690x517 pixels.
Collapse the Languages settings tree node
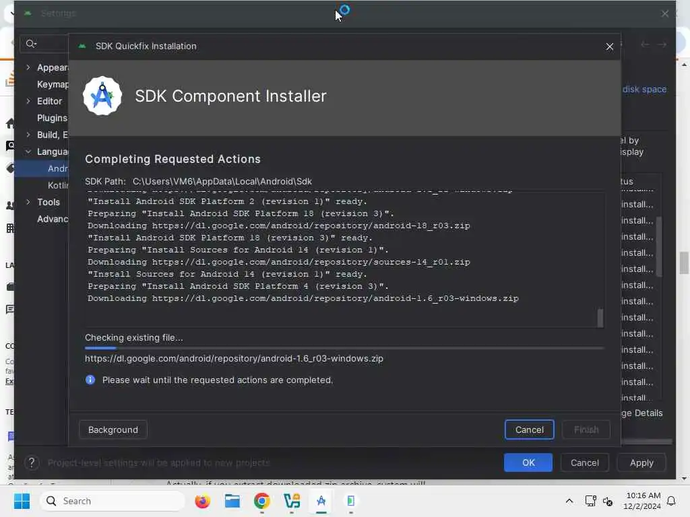[x=28, y=151]
